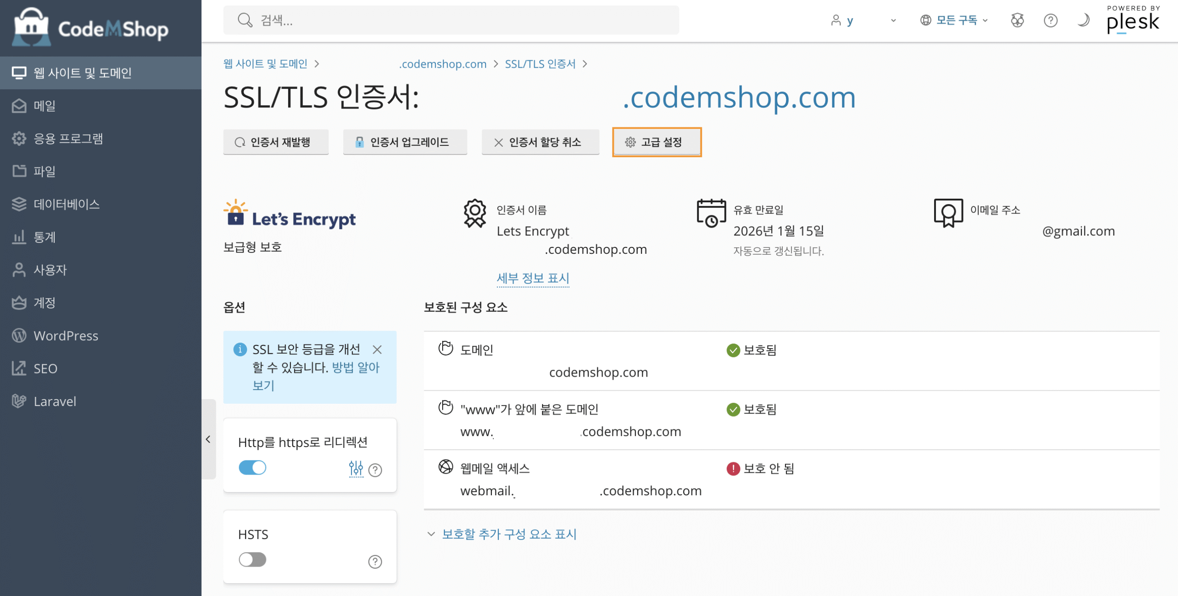Viewport: 1178px width, 596px height.
Task: Click the 고급 설정 button
Action: point(657,142)
